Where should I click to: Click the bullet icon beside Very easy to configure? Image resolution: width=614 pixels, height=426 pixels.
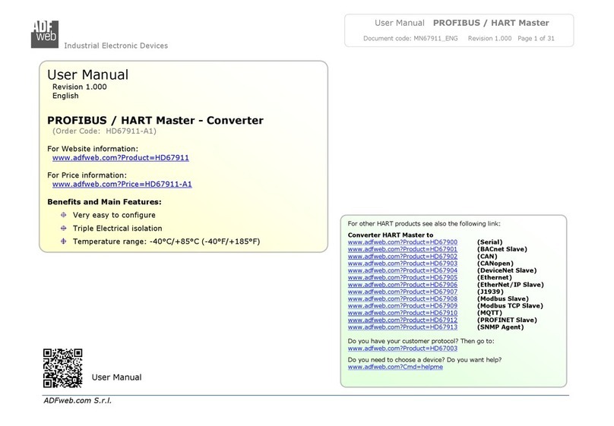(63, 215)
